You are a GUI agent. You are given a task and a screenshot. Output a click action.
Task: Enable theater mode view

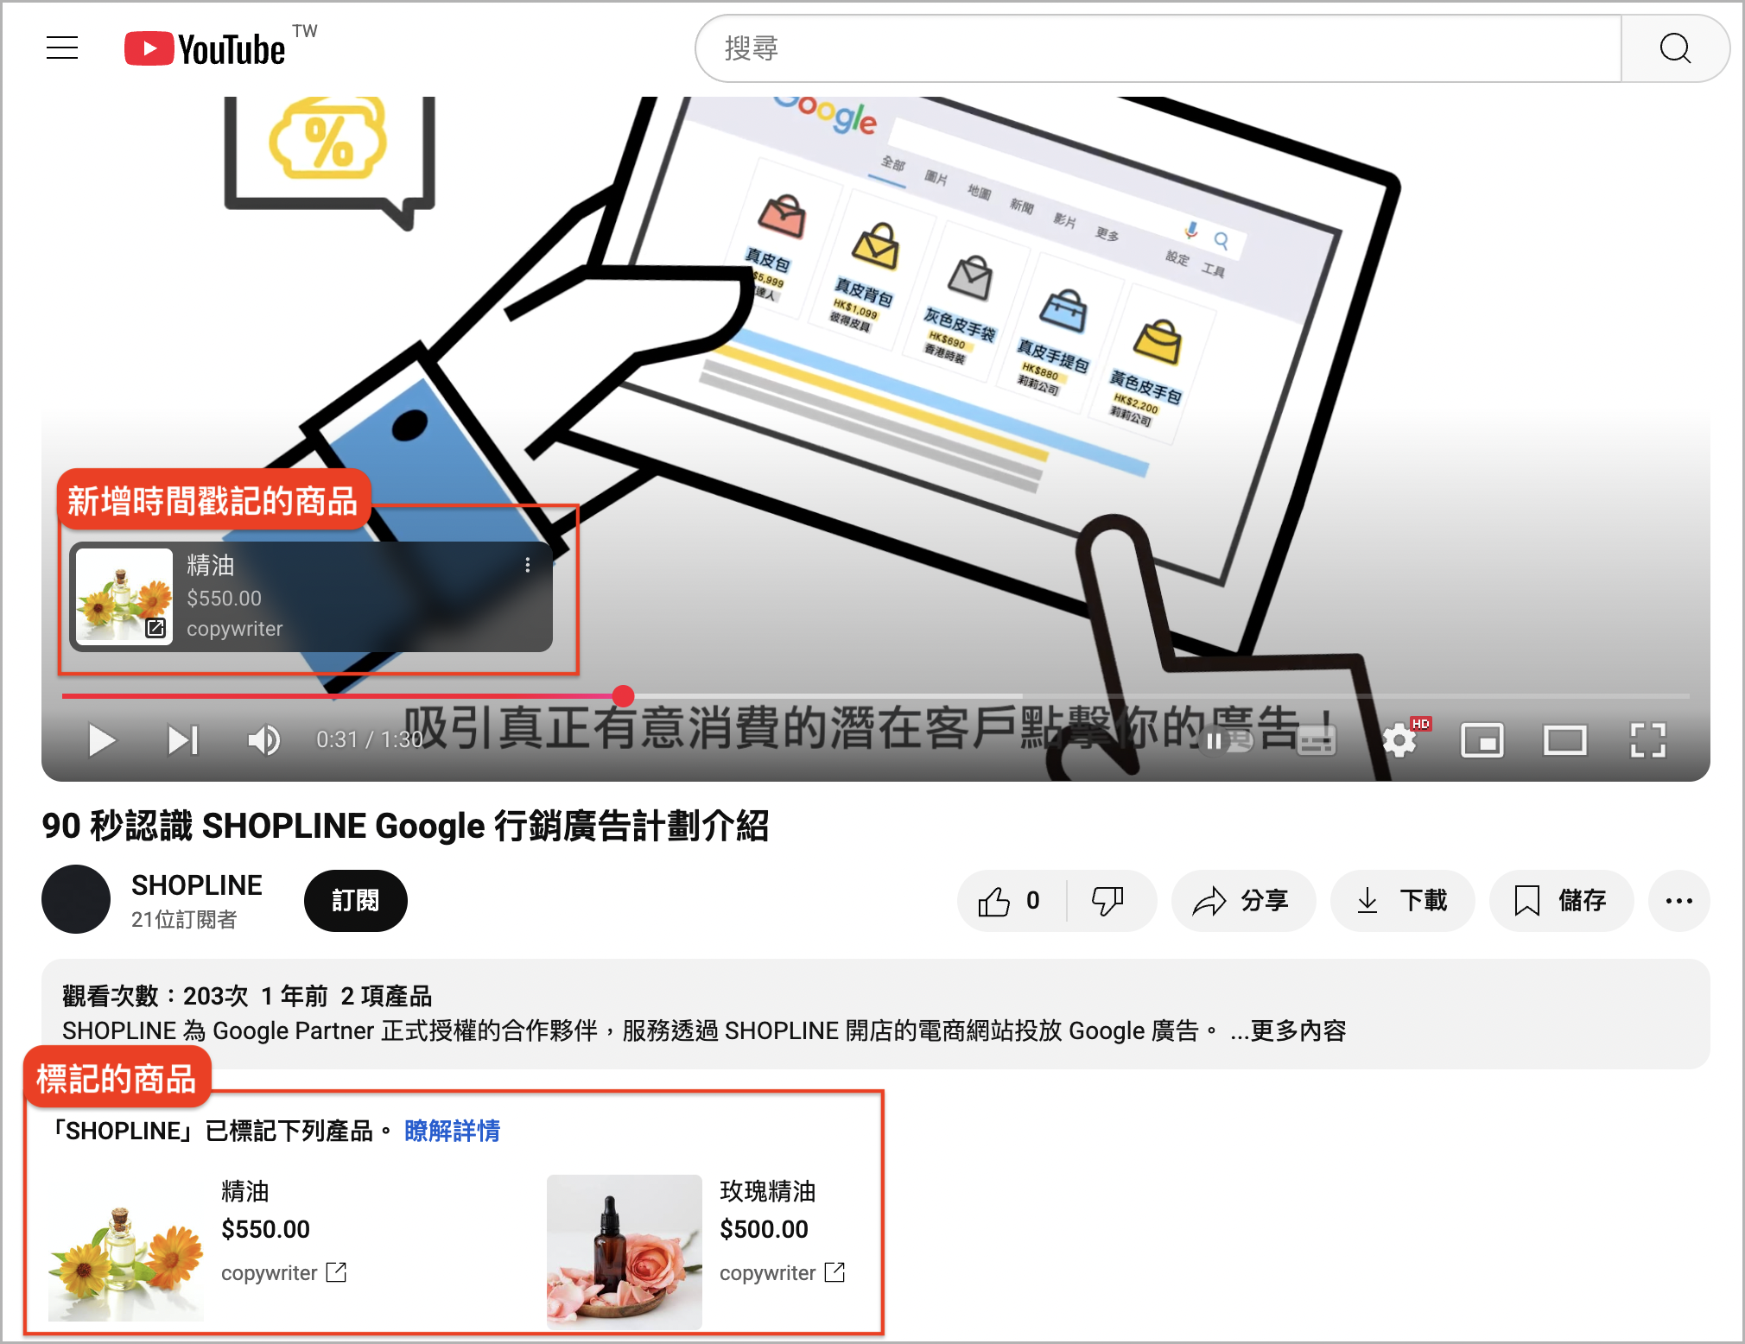[1565, 740]
